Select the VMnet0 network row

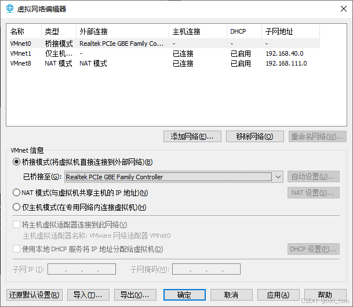click(x=165, y=44)
